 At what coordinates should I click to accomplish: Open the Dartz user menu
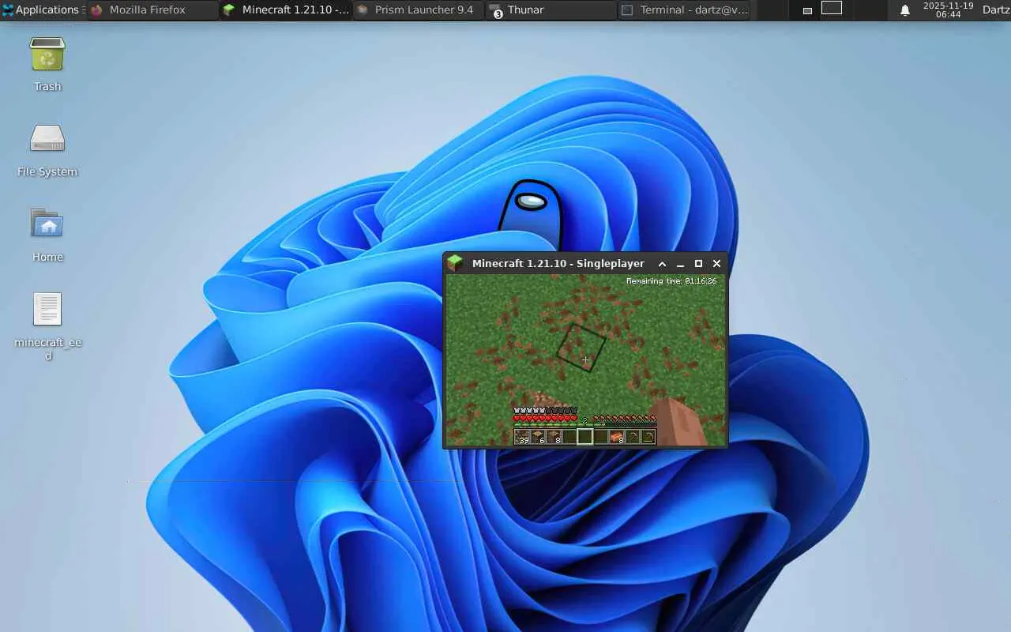[996, 10]
